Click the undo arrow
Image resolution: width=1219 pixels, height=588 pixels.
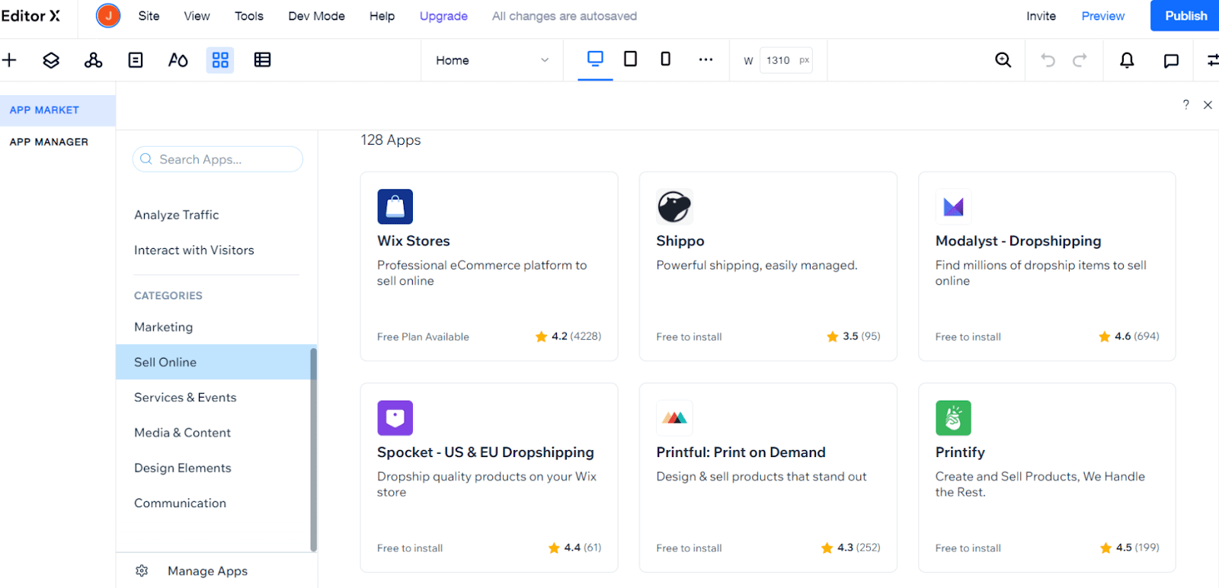[x=1048, y=60]
